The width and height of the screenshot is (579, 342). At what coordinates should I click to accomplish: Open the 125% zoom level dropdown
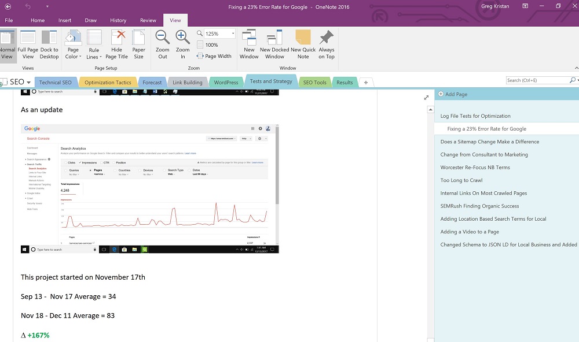pos(233,34)
